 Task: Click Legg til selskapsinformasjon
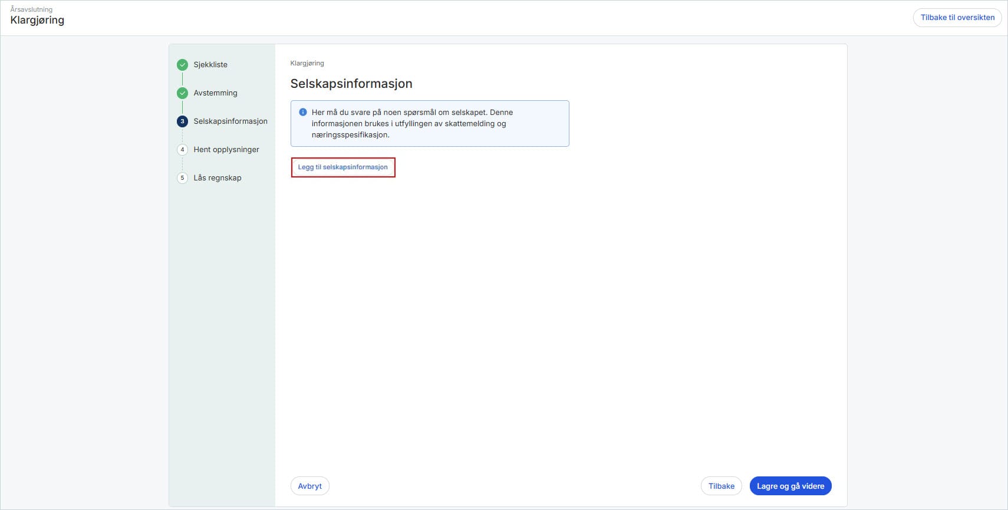(x=342, y=167)
